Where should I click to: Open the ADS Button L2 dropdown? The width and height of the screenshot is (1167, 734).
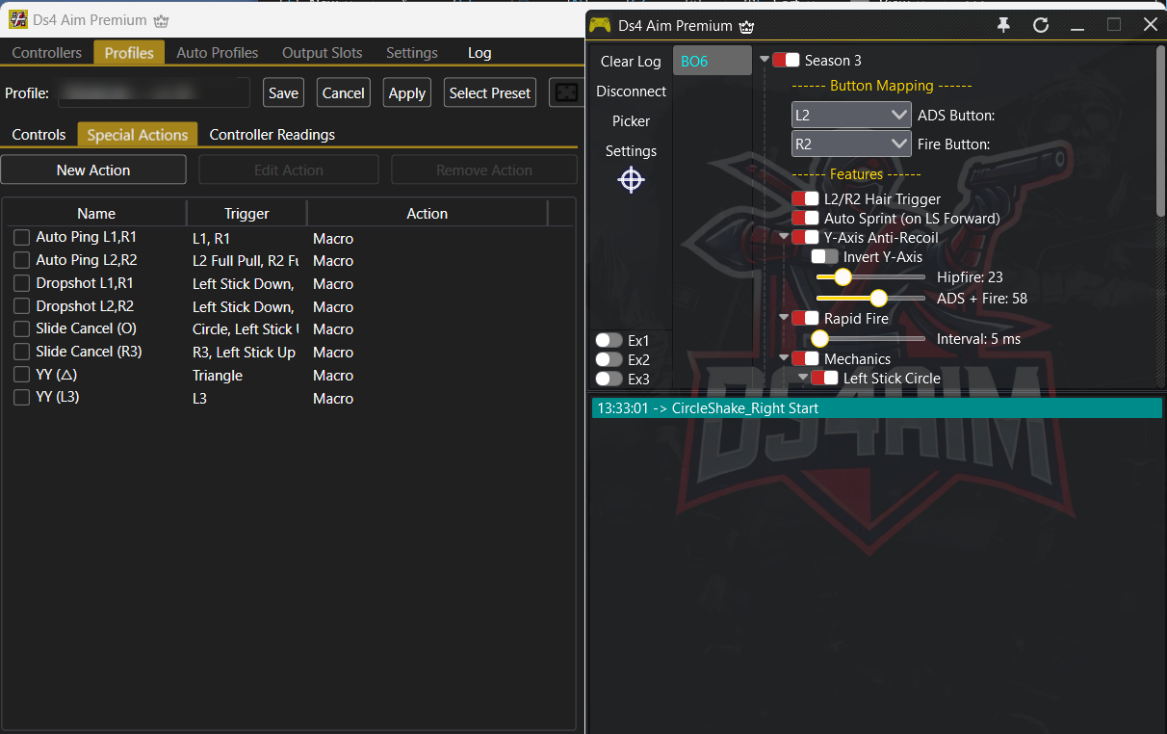pos(850,115)
